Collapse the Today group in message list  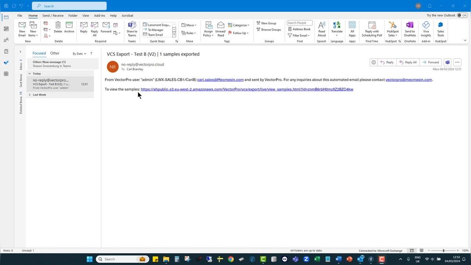[x=29, y=74]
